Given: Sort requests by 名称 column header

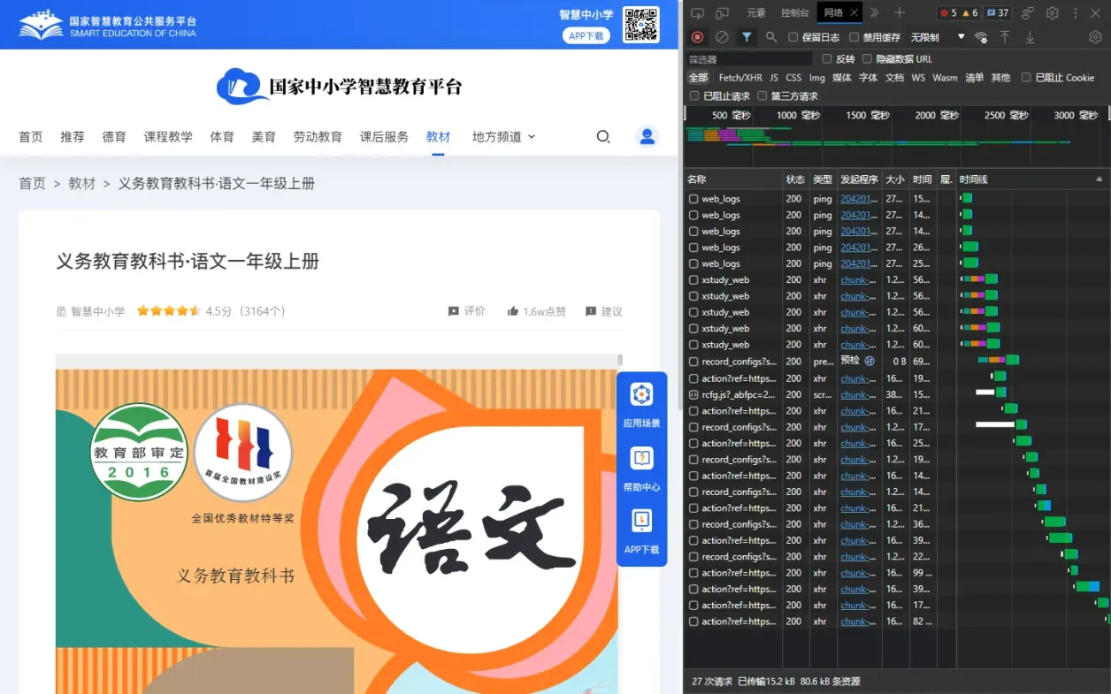Looking at the screenshot, I should point(697,179).
